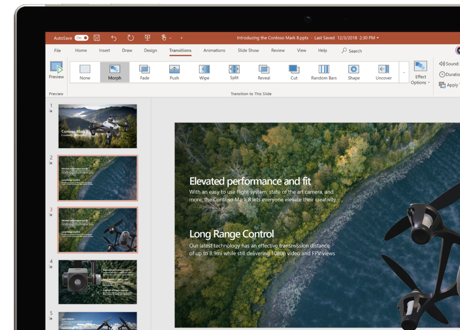Click the Search box
The image size is (460, 330).
tap(354, 51)
